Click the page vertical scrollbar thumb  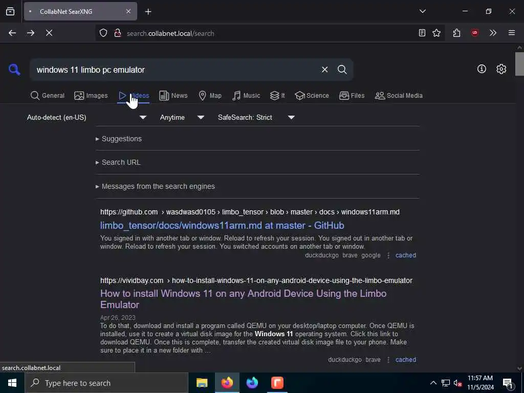coord(519,63)
